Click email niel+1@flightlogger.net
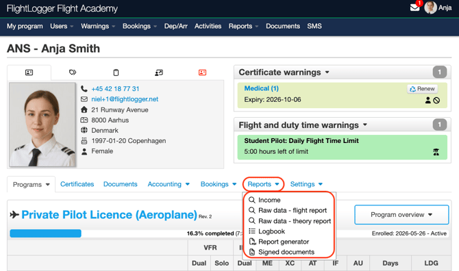The image size is (459, 271). tap(125, 99)
